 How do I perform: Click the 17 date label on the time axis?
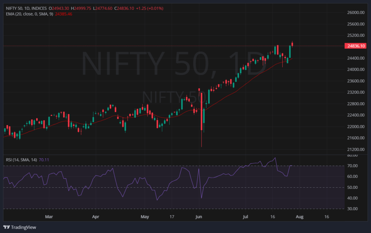(172, 217)
